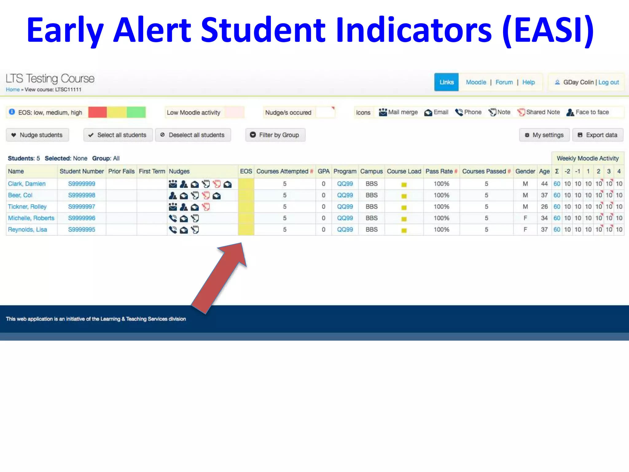Click the green EOS high swatch
Image resolution: width=629 pixels, height=472 pixels.
point(136,112)
